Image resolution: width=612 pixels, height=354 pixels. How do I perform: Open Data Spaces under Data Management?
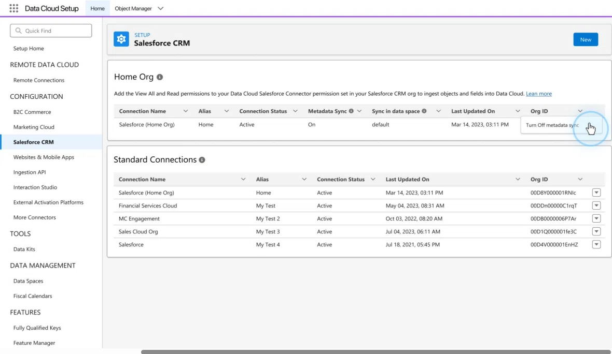click(x=28, y=281)
